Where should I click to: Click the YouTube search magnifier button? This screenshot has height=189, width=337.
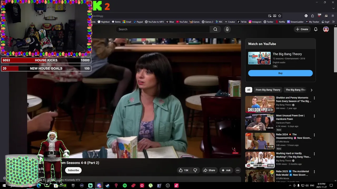(x=215, y=29)
